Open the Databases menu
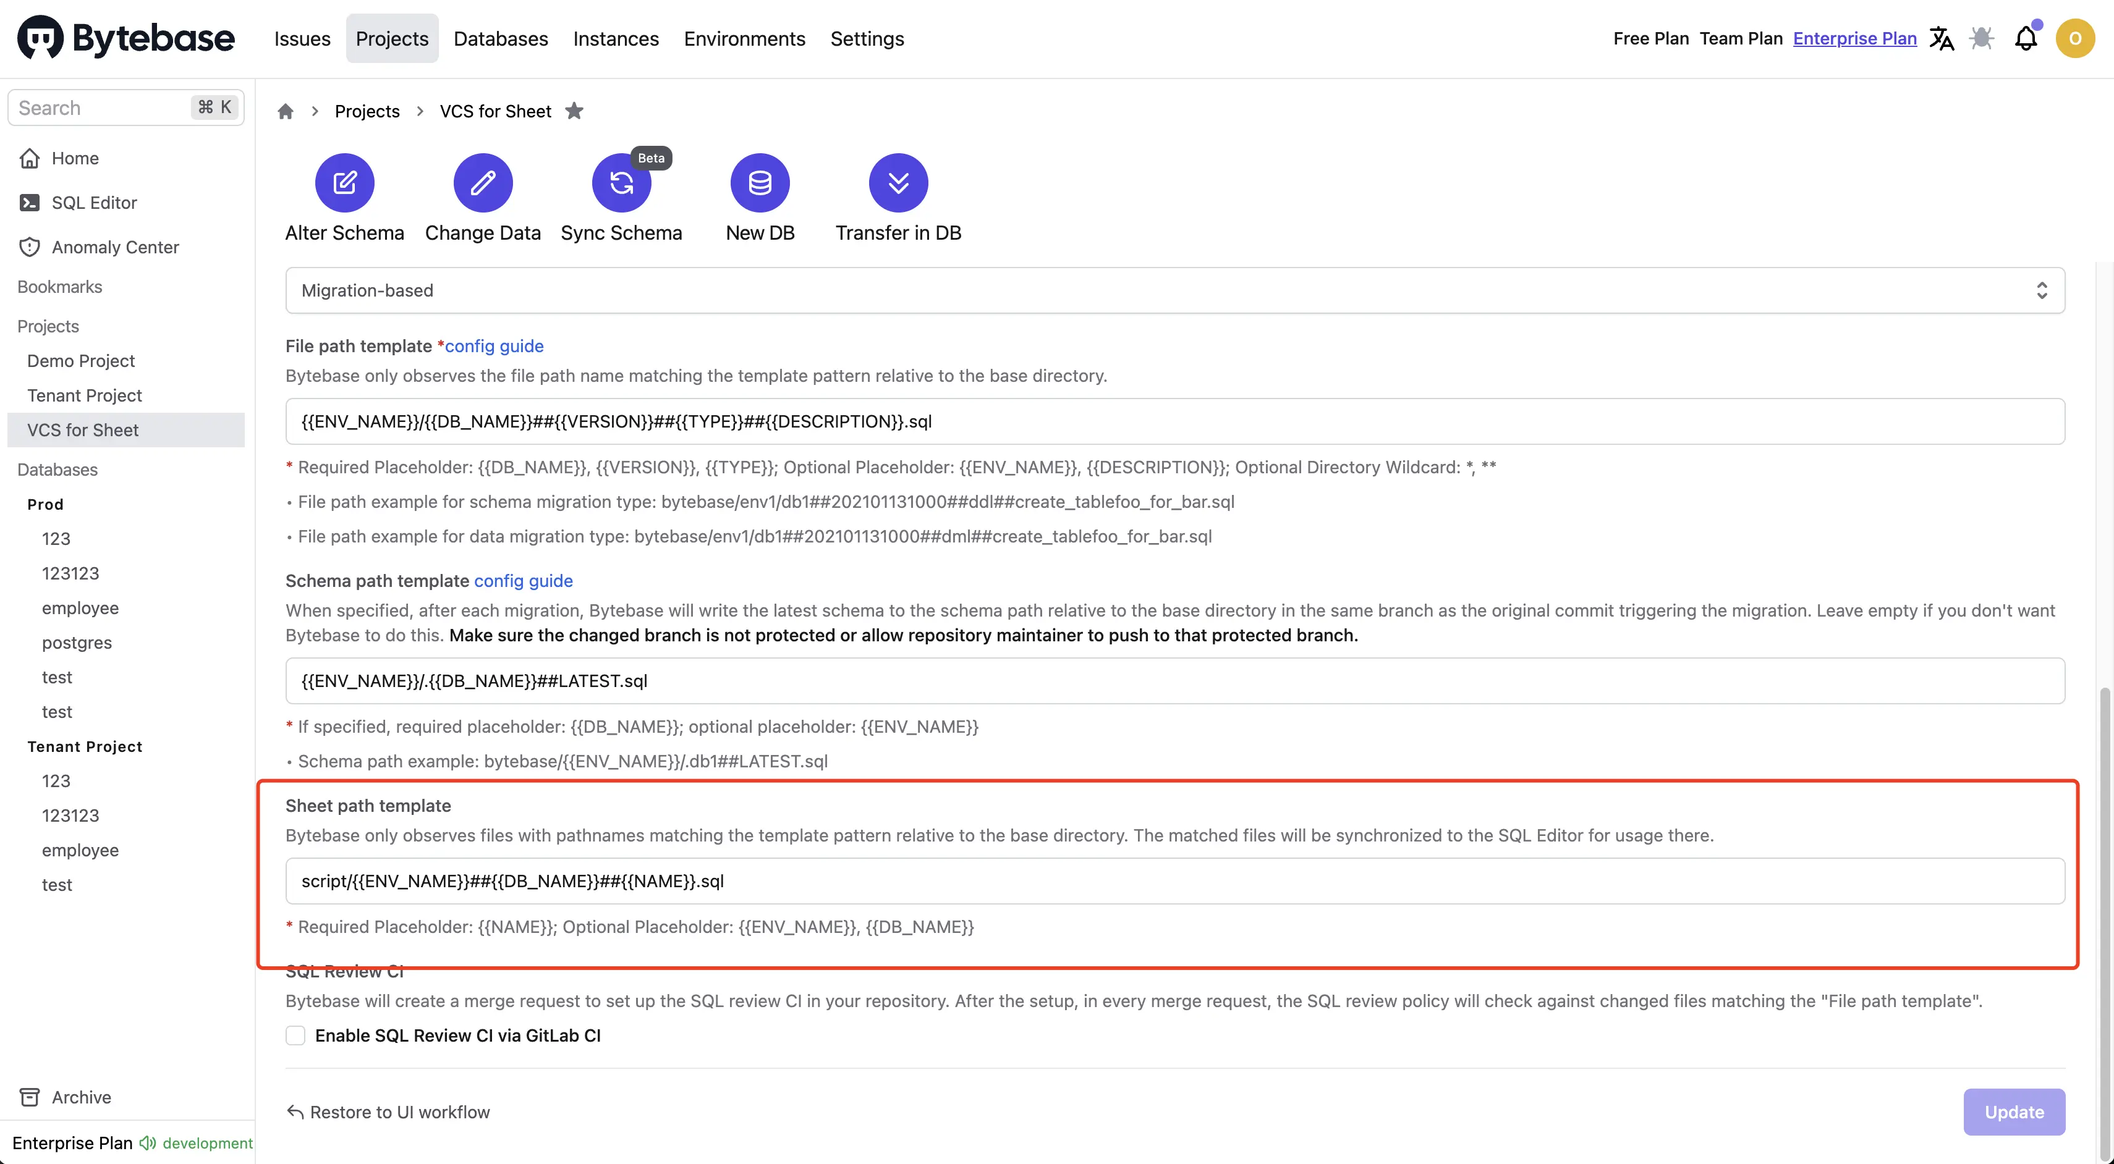 coord(501,38)
